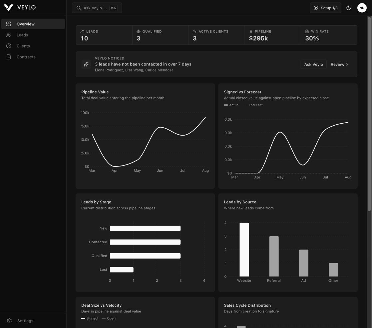Click the Active Clients stat card

[x=216, y=35]
